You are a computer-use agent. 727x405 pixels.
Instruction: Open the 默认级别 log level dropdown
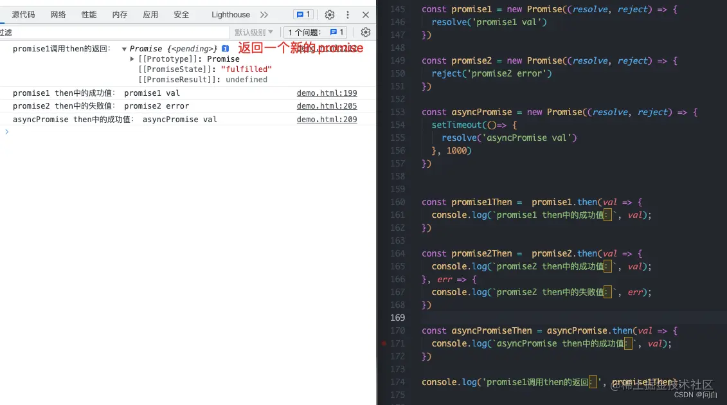(x=254, y=32)
